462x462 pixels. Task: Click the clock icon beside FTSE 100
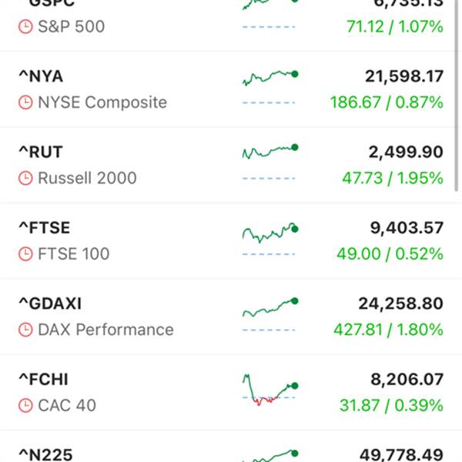[25, 253]
